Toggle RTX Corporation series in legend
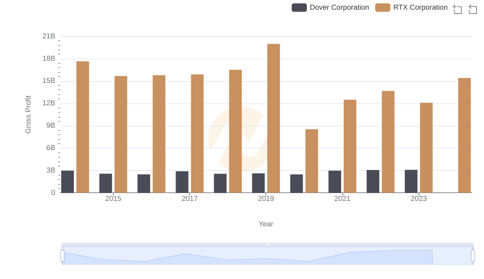The width and height of the screenshot is (484, 279). click(x=411, y=7)
